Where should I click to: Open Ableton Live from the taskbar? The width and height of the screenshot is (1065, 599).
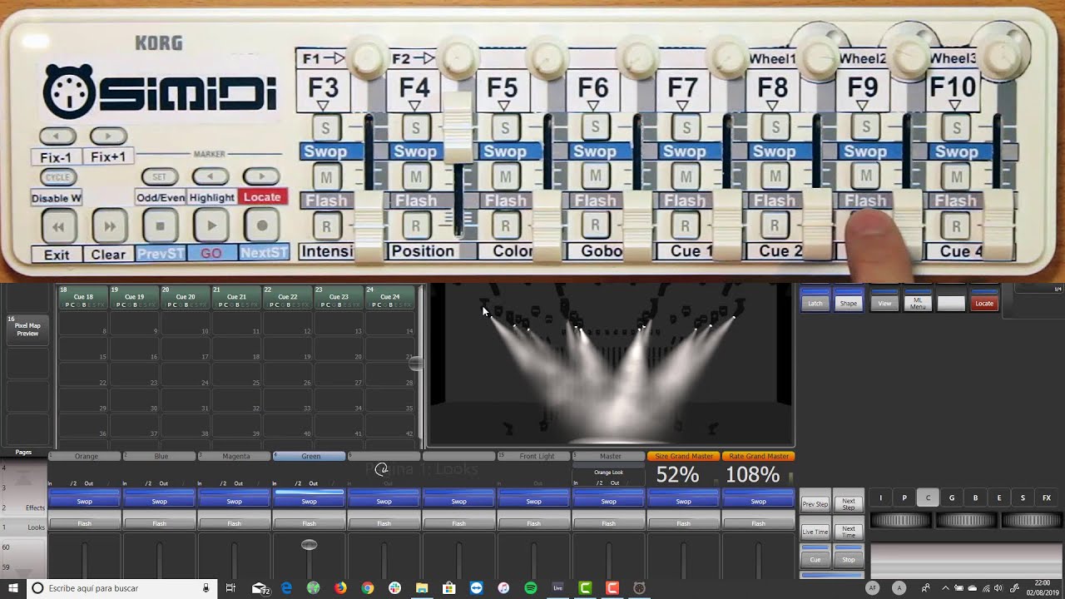click(x=557, y=588)
